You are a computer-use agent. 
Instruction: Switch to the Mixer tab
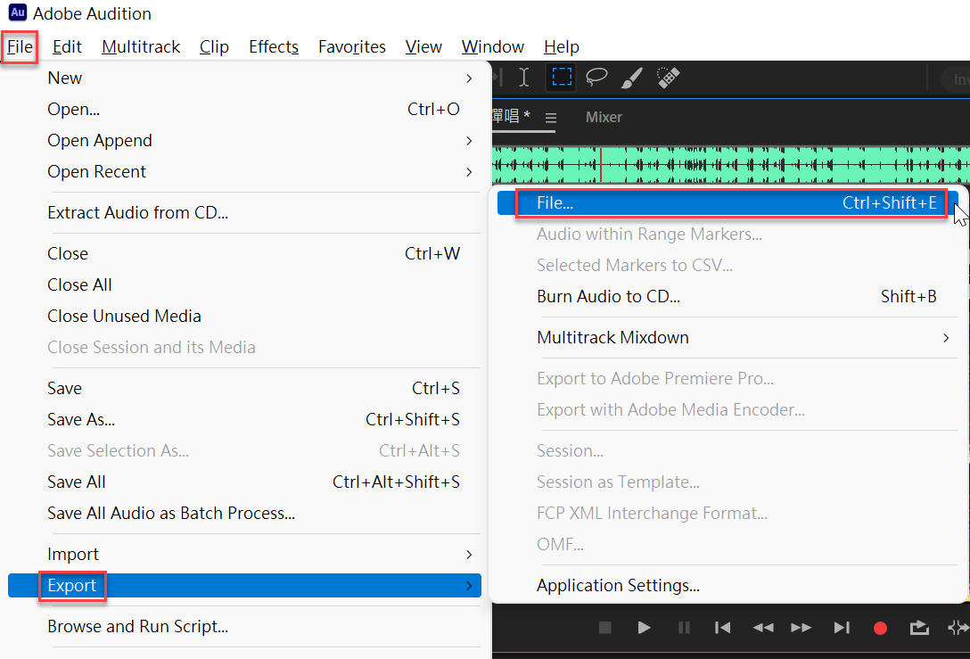pyautogui.click(x=604, y=117)
